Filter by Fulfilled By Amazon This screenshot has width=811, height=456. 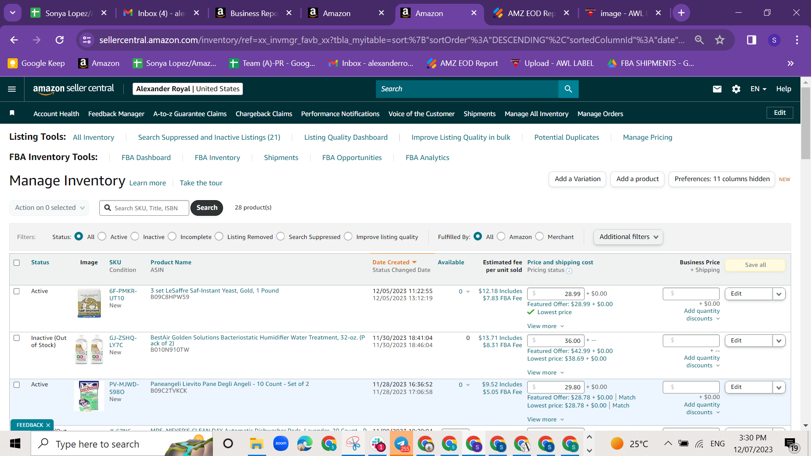tap(501, 236)
